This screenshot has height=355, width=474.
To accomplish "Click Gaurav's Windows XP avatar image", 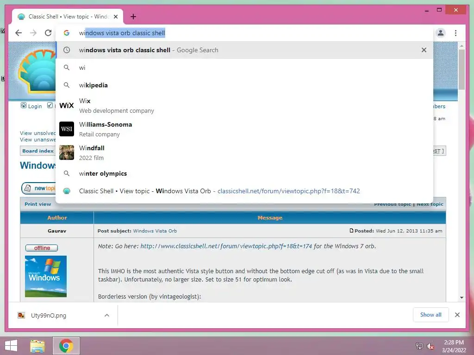I will (x=46, y=276).
